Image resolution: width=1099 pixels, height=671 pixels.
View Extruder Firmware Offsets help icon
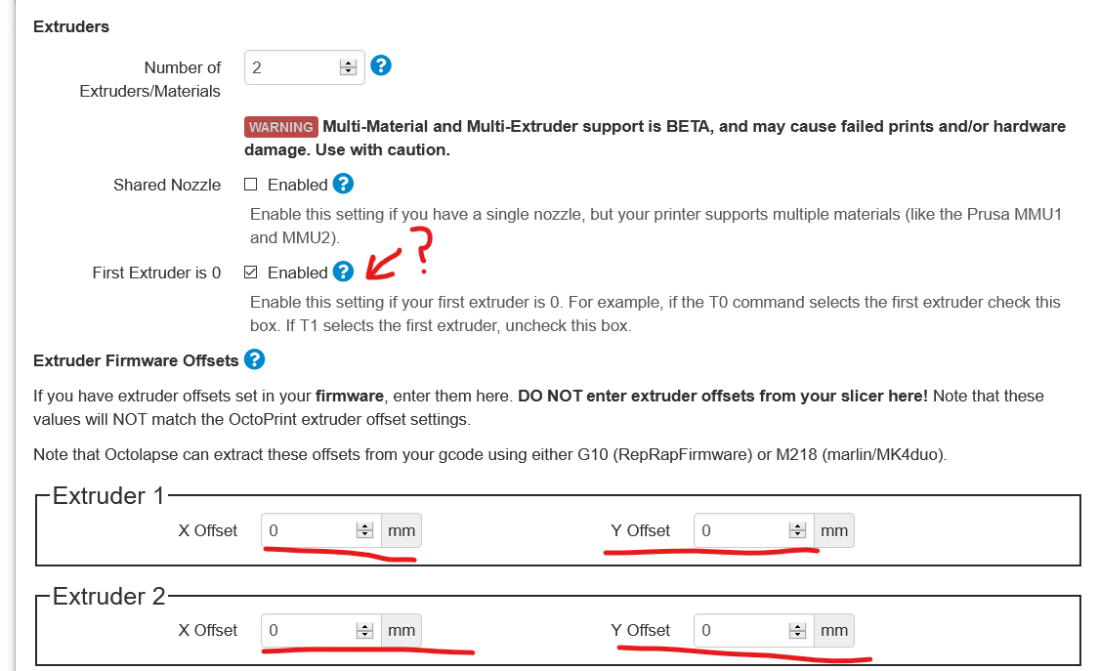tap(254, 359)
